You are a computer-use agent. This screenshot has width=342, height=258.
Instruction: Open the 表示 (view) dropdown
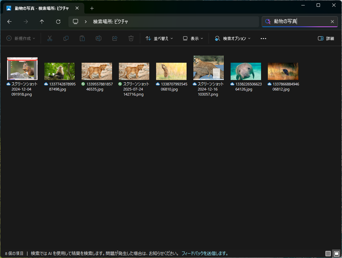pyautogui.click(x=192, y=38)
